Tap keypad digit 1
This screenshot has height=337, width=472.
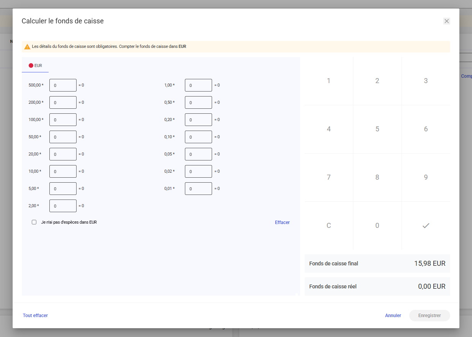point(328,81)
